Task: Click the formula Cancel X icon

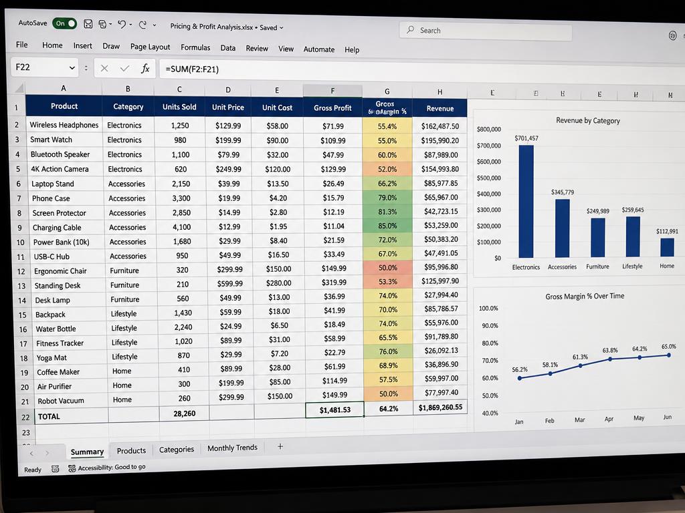Action: tap(104, 68)
